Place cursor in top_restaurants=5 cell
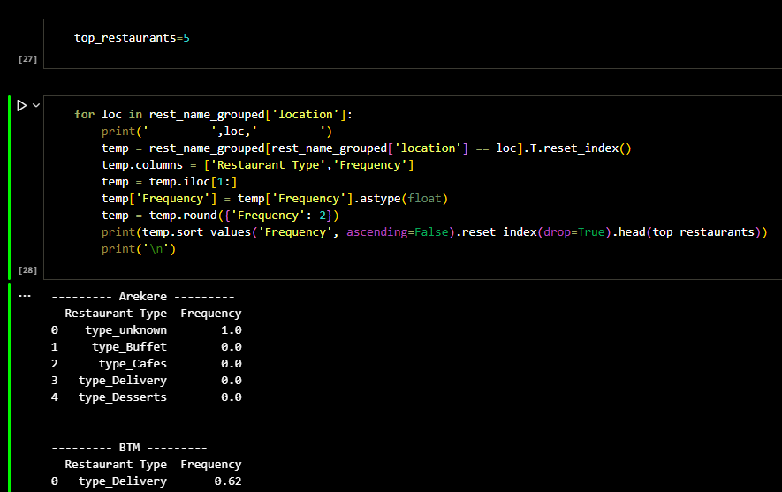 133,39
